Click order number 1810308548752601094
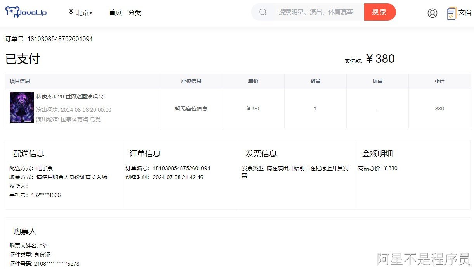Image resolution: width=474 pixels, height=269 pixels. click(49, 39)
